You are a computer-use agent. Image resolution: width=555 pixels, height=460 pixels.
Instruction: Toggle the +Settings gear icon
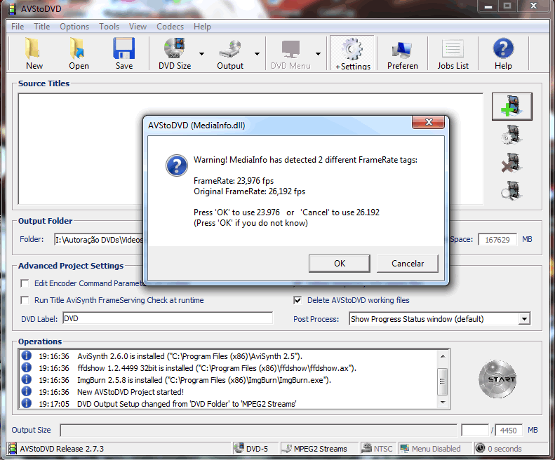pyautogui.click(x=352, y=49)
